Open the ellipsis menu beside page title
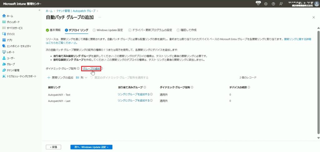The image size is (320, 152). 100,17
